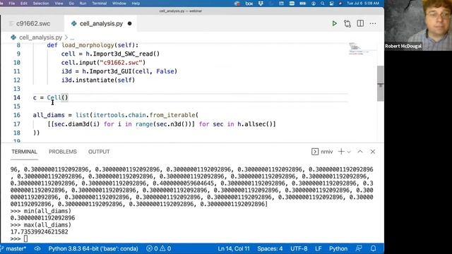This screenshot has width=452, height=254.
Task: Open the Selection menu
Action: 41,4
